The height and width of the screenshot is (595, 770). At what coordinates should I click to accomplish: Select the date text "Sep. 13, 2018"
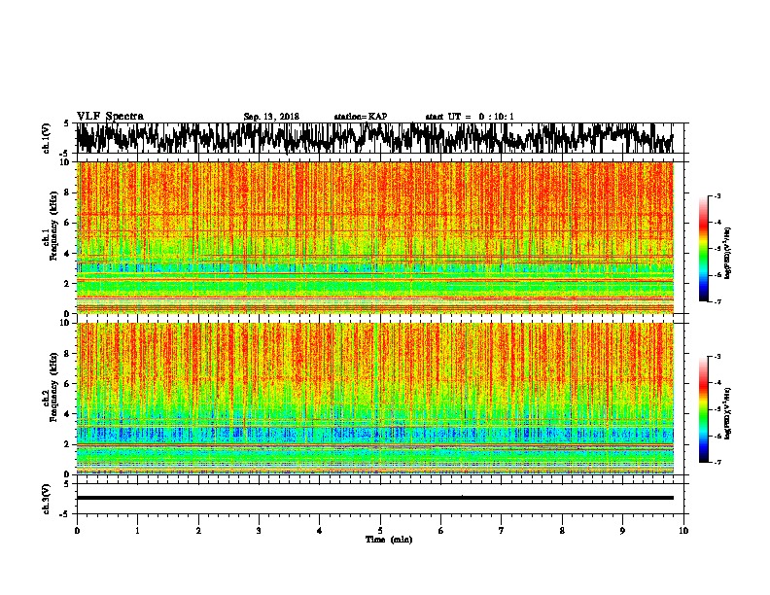pyautogui.click(x=271, y=117)
